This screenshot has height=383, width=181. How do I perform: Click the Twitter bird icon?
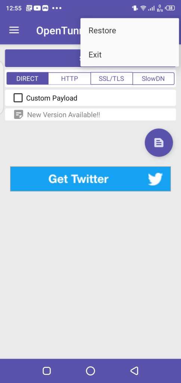pyautogui.click(x=155, y=179)
